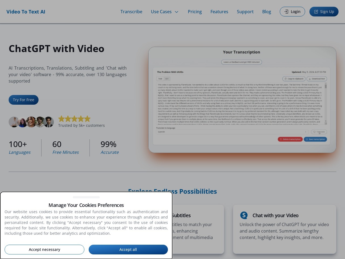Accept all cookies
This screenshot has height=259, width=345.
coord(128,250)
